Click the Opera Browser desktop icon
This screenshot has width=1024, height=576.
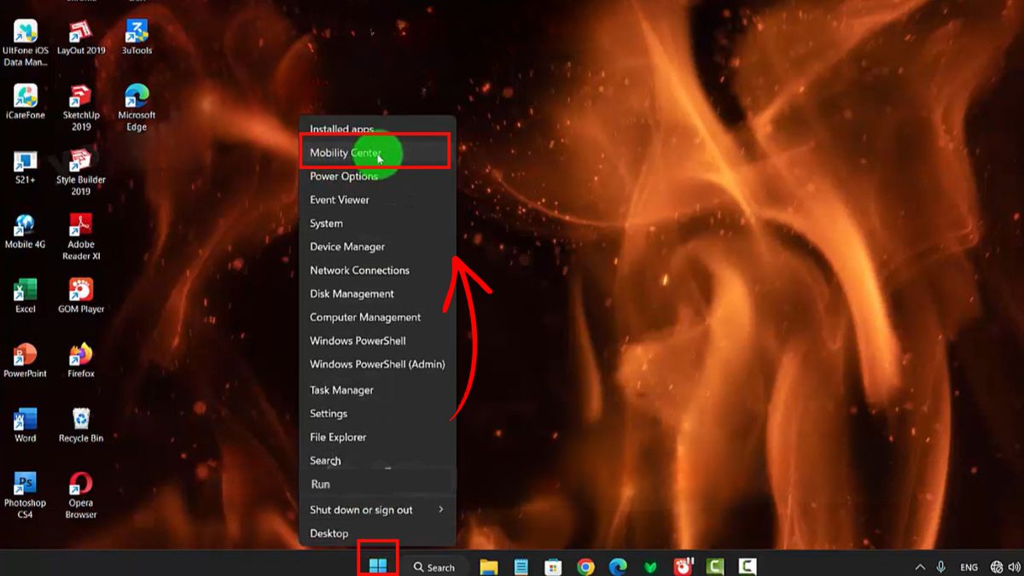tap(81, 497)
